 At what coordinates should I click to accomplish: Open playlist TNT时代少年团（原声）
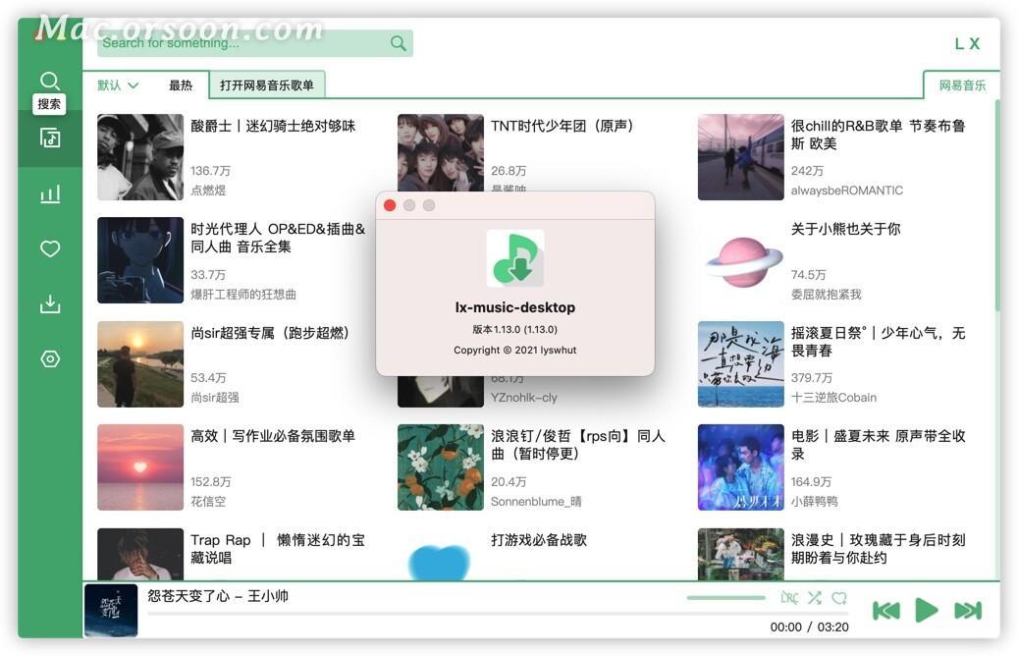(563, 126)
